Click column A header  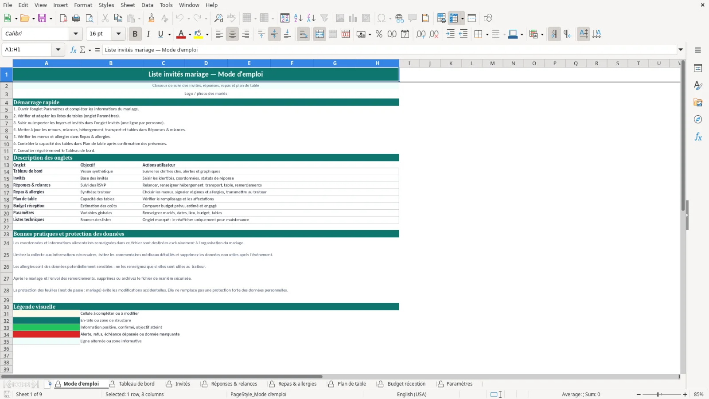[46, 63]
